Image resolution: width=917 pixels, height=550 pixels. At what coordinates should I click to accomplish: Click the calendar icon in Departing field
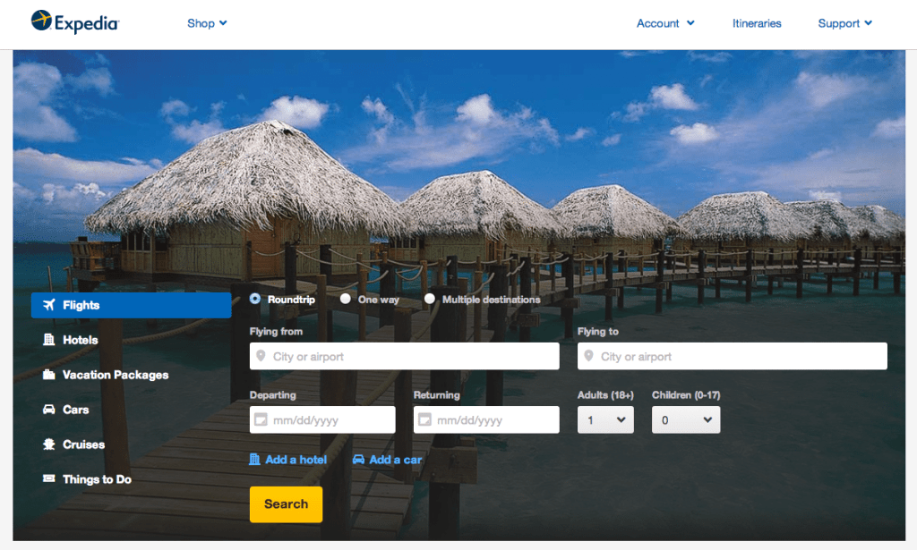pos(261,419)
